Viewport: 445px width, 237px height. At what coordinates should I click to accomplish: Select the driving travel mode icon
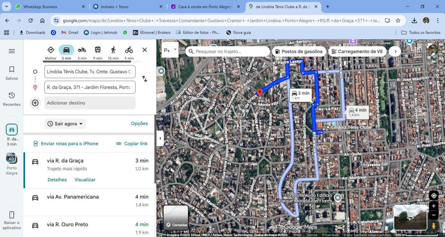click(x=66, y=50)
